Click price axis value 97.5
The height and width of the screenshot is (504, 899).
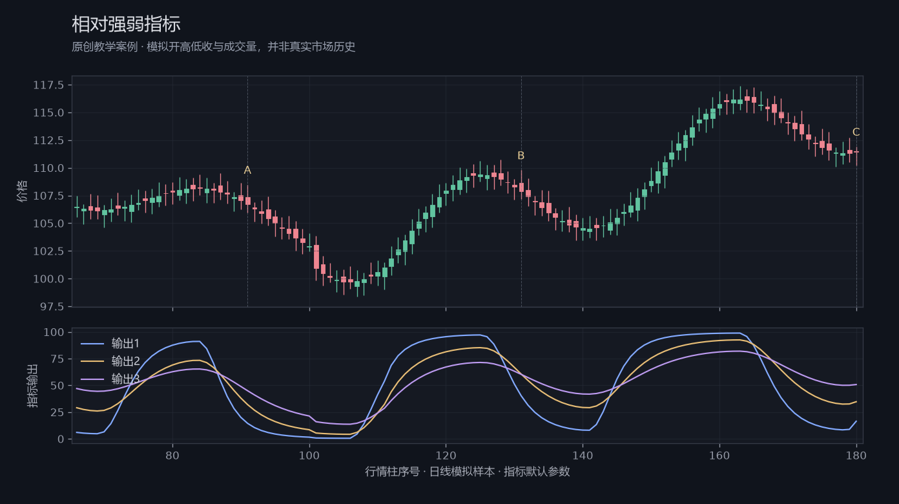(52, 306)
